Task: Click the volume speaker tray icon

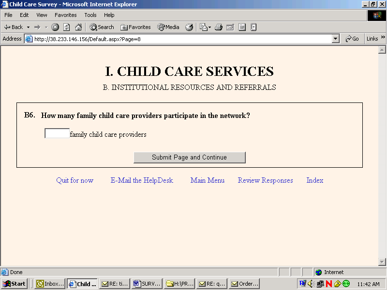Action: coord(311,284)
